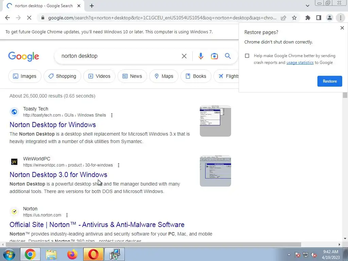
Task: Enable sending crash reports checkbox
Action: pos(247,56)
